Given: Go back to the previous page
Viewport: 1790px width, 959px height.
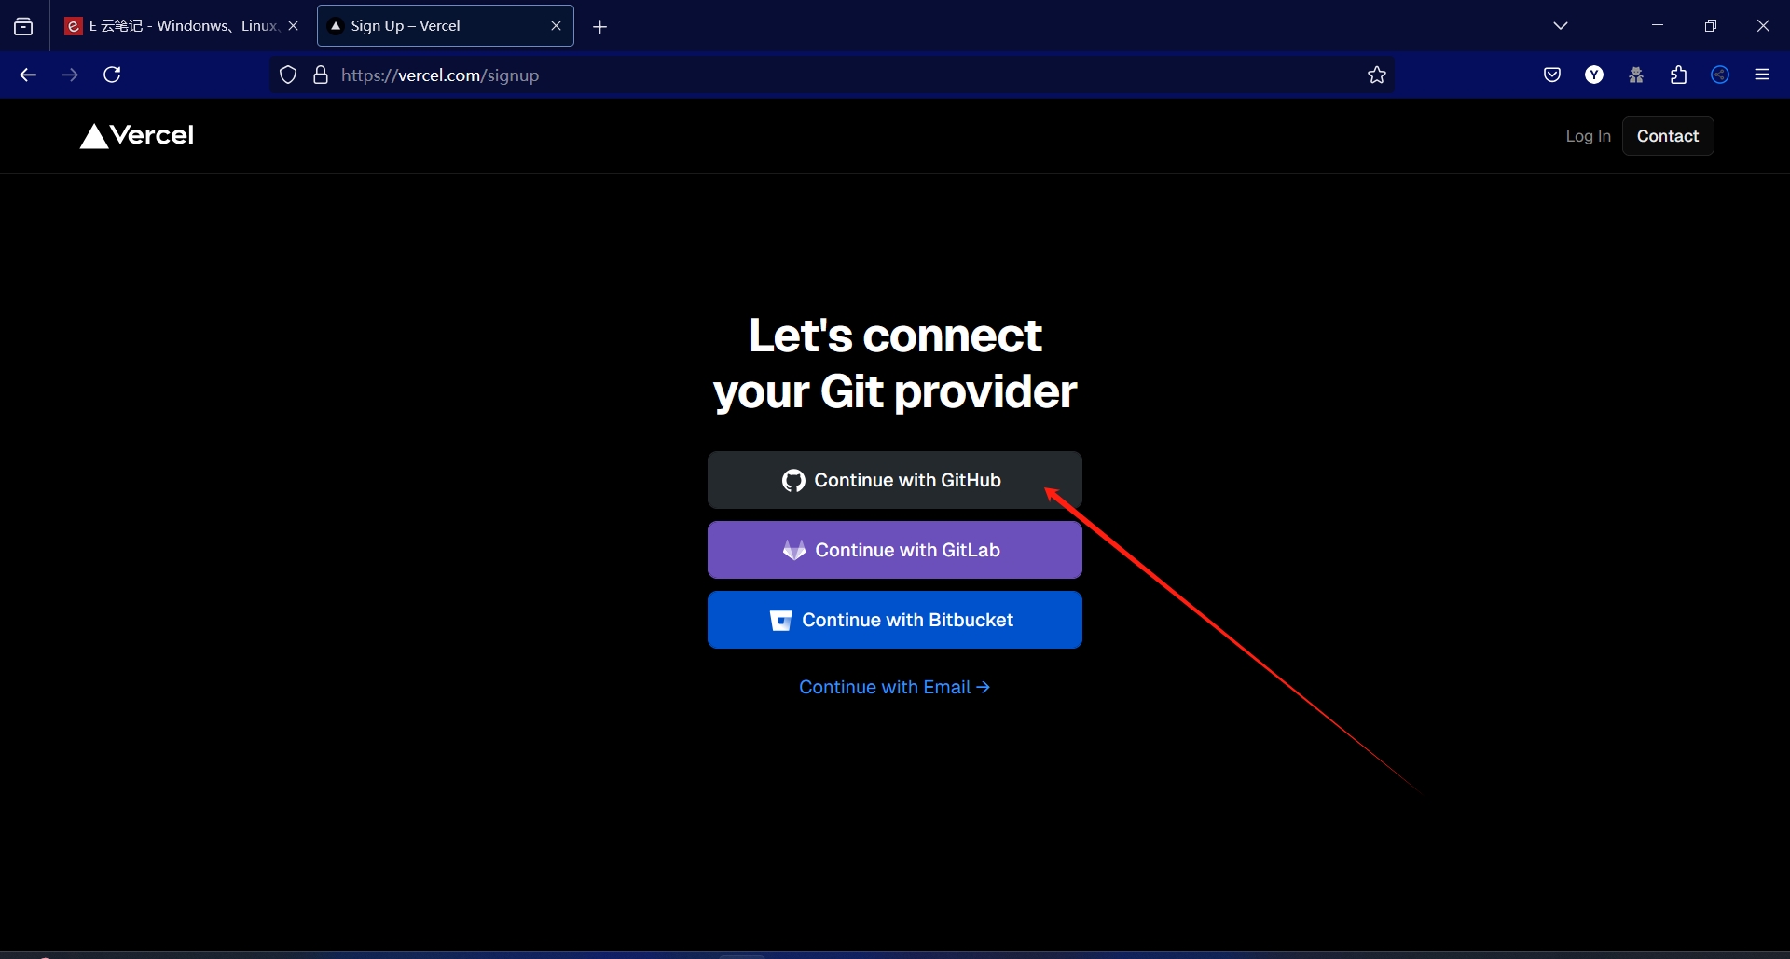Looking at the screenshot, I should pos(28,75).
